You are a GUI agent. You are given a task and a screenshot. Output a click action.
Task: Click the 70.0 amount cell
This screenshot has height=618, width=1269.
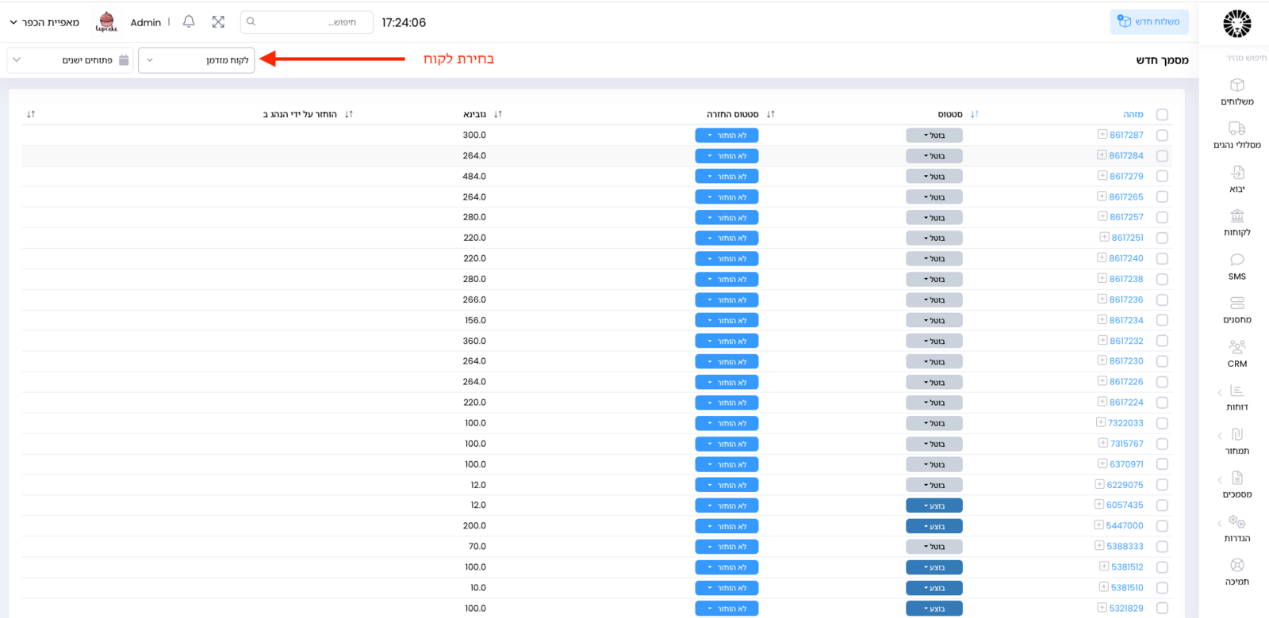[477, 547]
